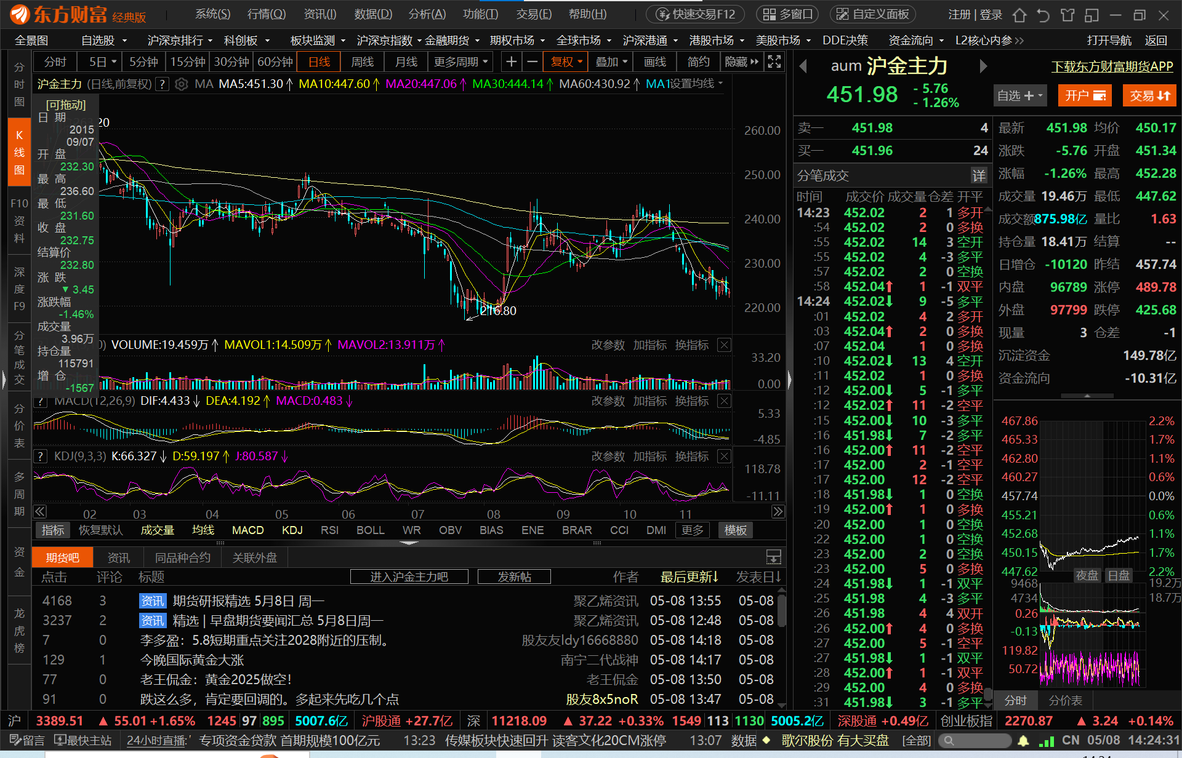Screen dimensions: 1182x758
Task: Open the 更多周期 dropdown
Action: (460, 62)
